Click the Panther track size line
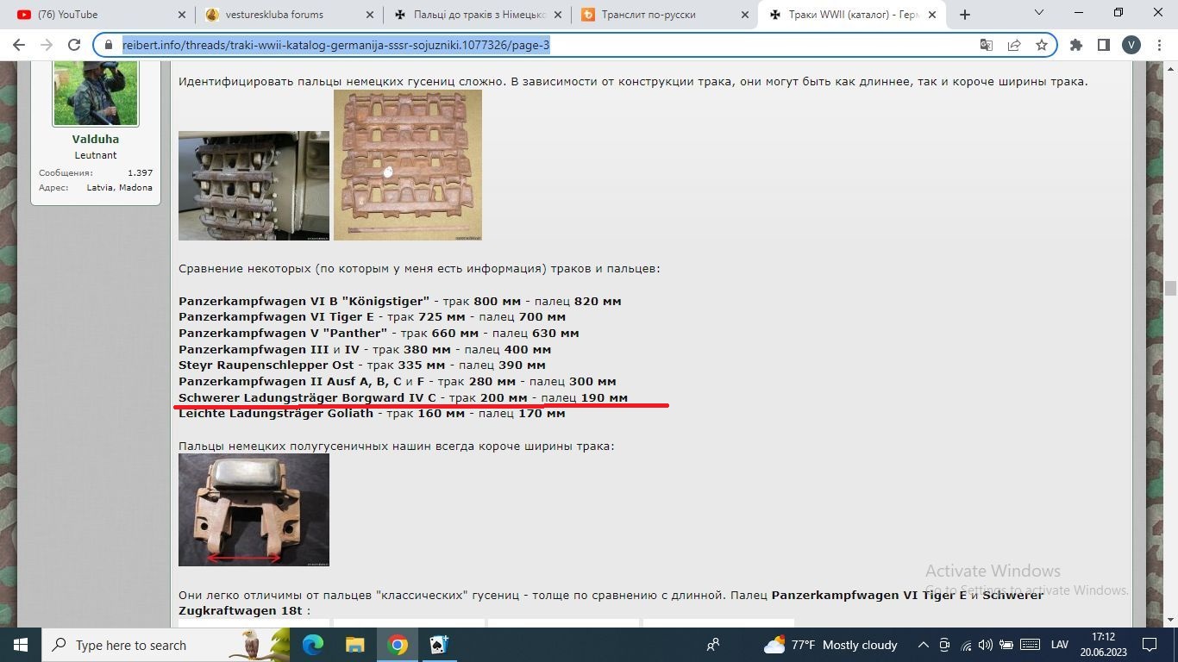 click(379, 333)
